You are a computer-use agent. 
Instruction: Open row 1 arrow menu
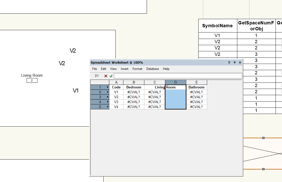pos(107,87)
